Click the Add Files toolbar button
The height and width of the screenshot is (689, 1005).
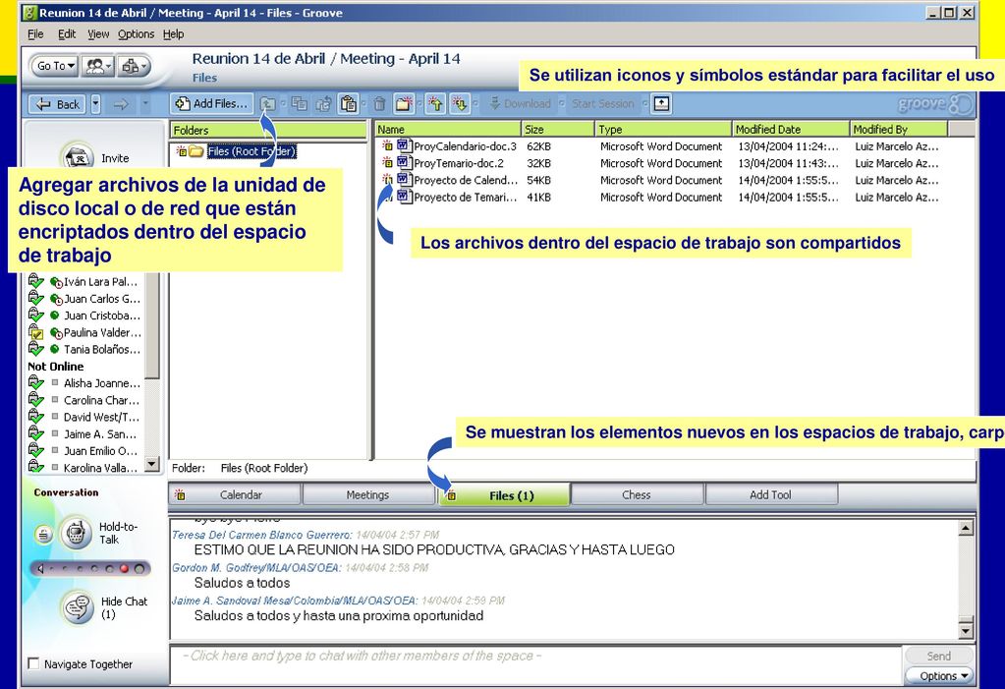pos(211,103)
